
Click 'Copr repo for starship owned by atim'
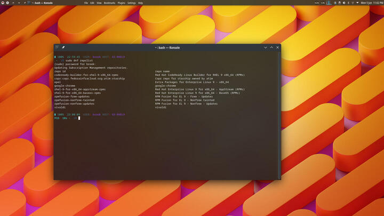(x=184, y=78)
